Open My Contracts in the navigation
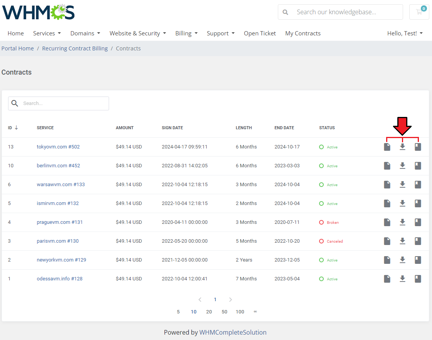 (303, 33)
